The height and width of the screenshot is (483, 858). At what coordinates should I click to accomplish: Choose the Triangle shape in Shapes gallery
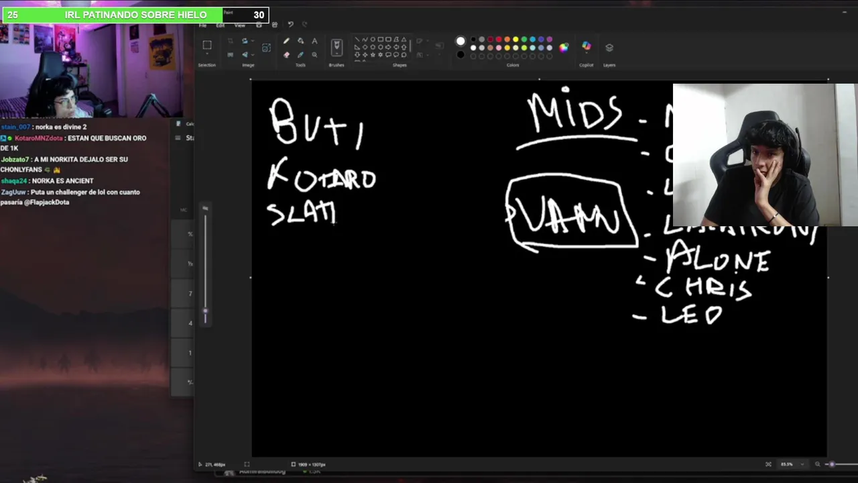(404, 39)
